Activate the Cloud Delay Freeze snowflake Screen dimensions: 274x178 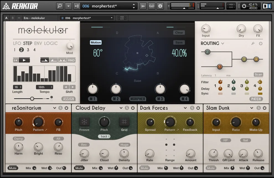point(84,122)
